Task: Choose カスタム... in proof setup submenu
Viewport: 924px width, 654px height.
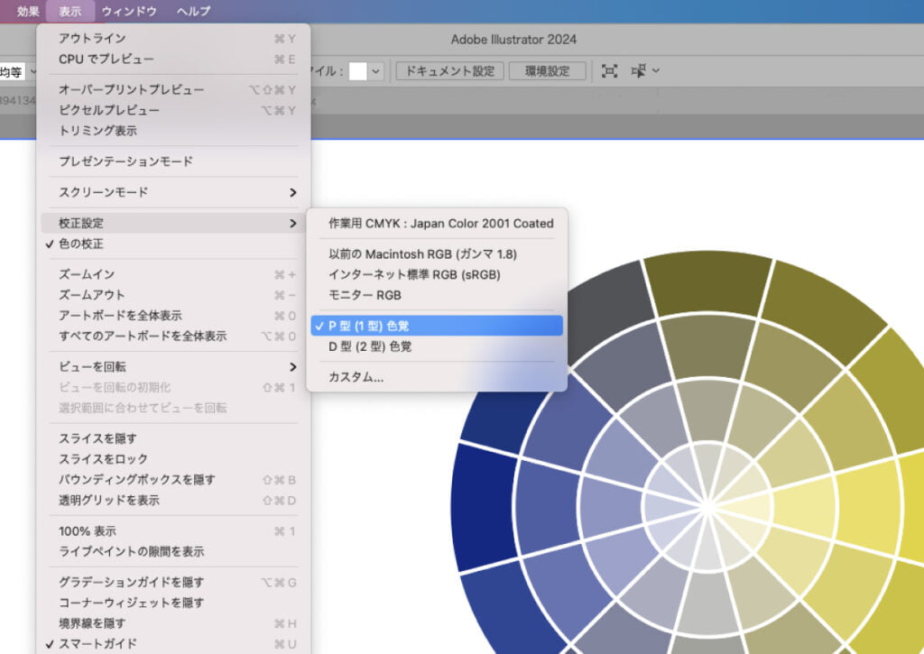Action: coord(356,377)
